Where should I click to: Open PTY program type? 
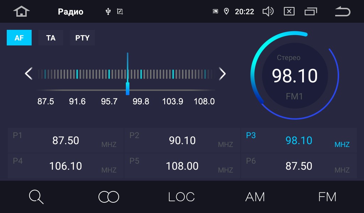pos(82,38)
